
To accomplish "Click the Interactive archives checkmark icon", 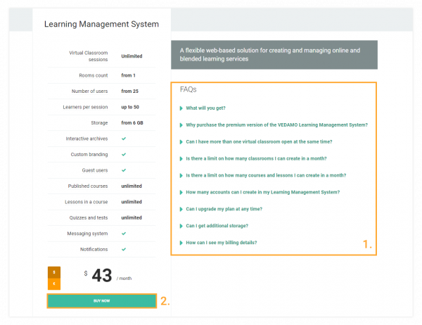I will (124, 139).
